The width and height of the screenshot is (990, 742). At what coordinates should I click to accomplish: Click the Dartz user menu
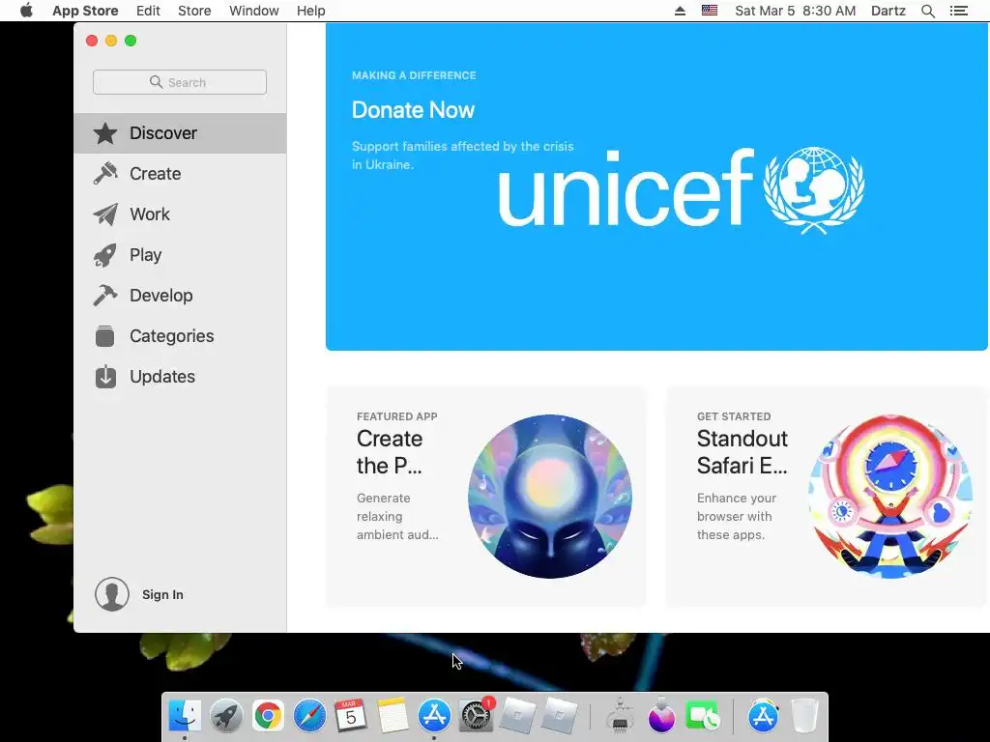[888, 11]
